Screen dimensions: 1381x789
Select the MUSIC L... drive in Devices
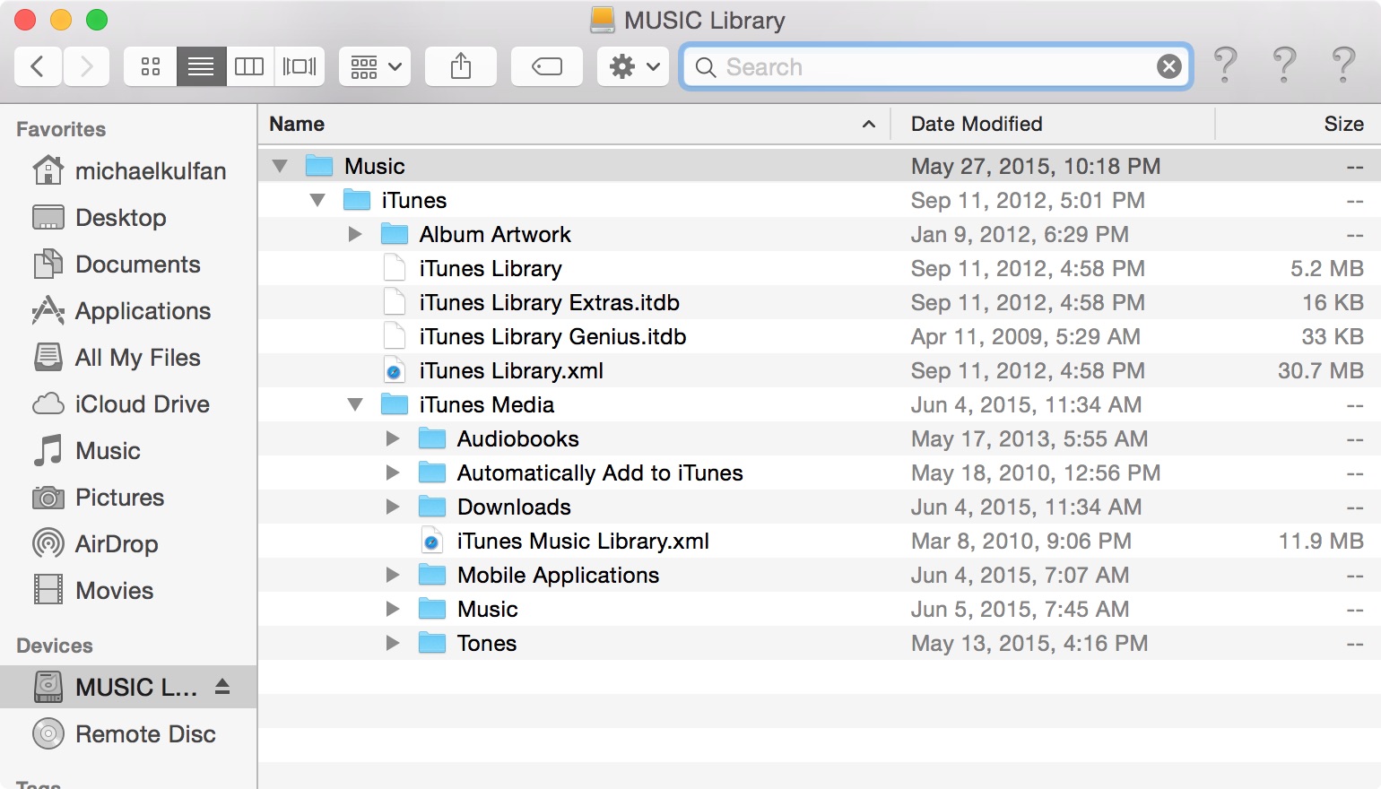point(128,688)
